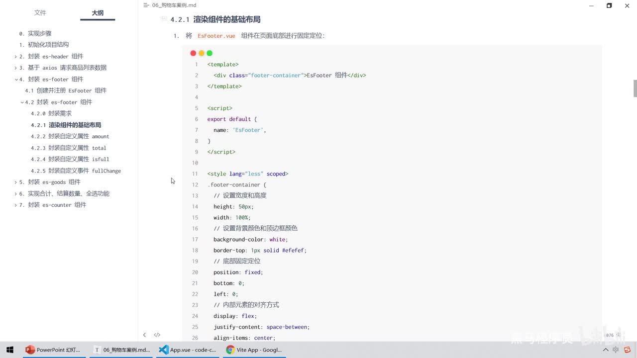Restore down the Typora window

pyautogui.click(x=609, y=5)
